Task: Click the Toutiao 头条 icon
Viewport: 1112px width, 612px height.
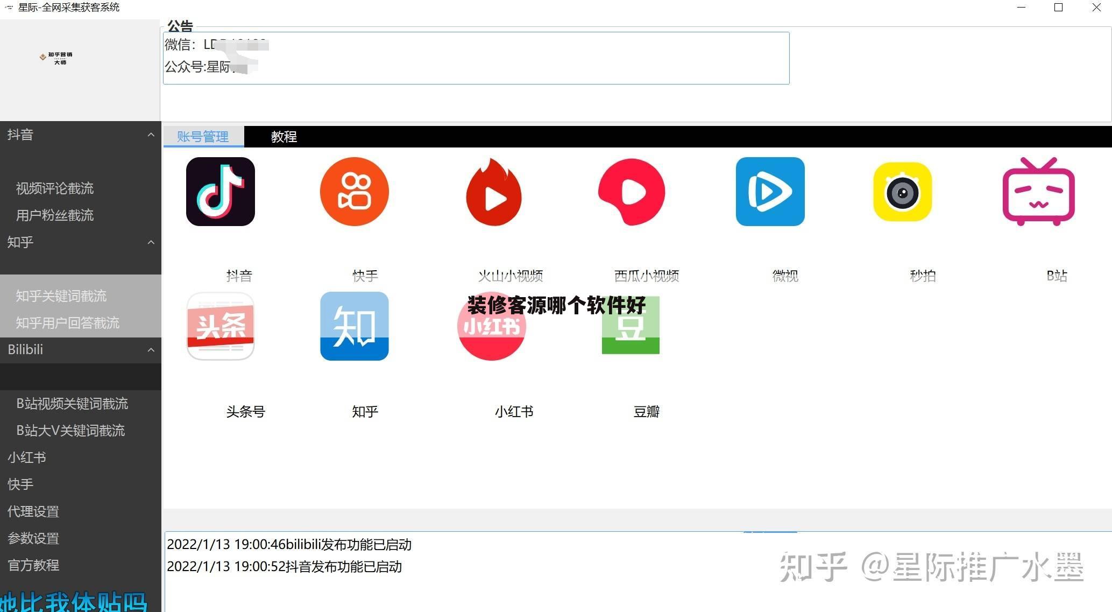Action: [x=221, y=326]
